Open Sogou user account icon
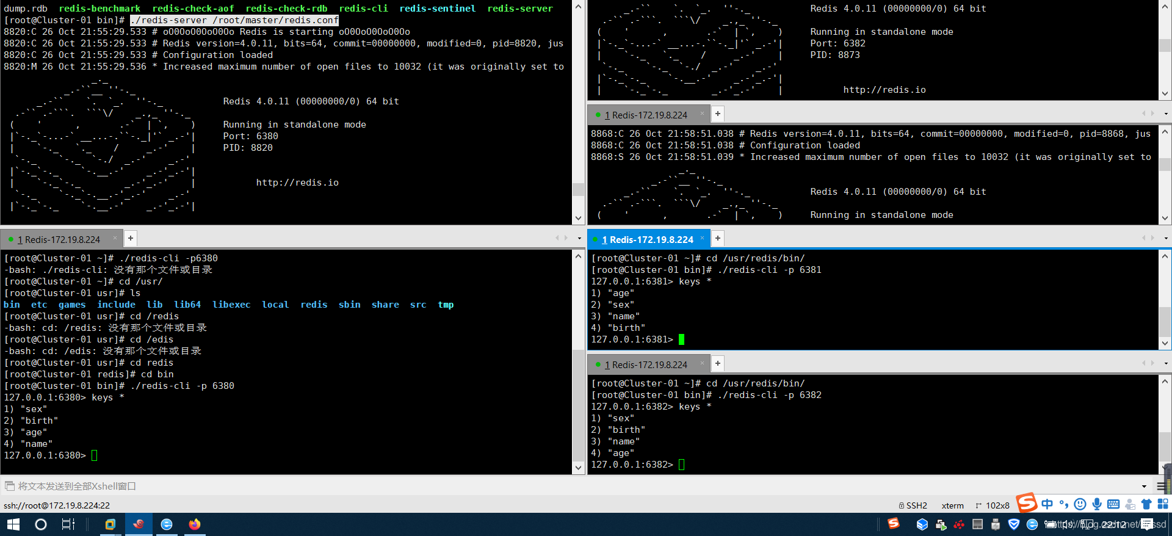Image resolution: width=1172 pixels, height=536 pixels. [x=1130, y=504]
